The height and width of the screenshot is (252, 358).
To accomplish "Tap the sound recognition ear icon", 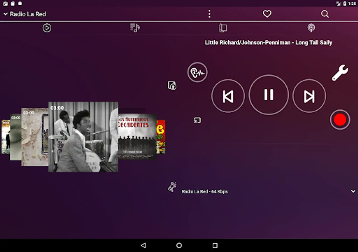I will (x=197, y=72).
